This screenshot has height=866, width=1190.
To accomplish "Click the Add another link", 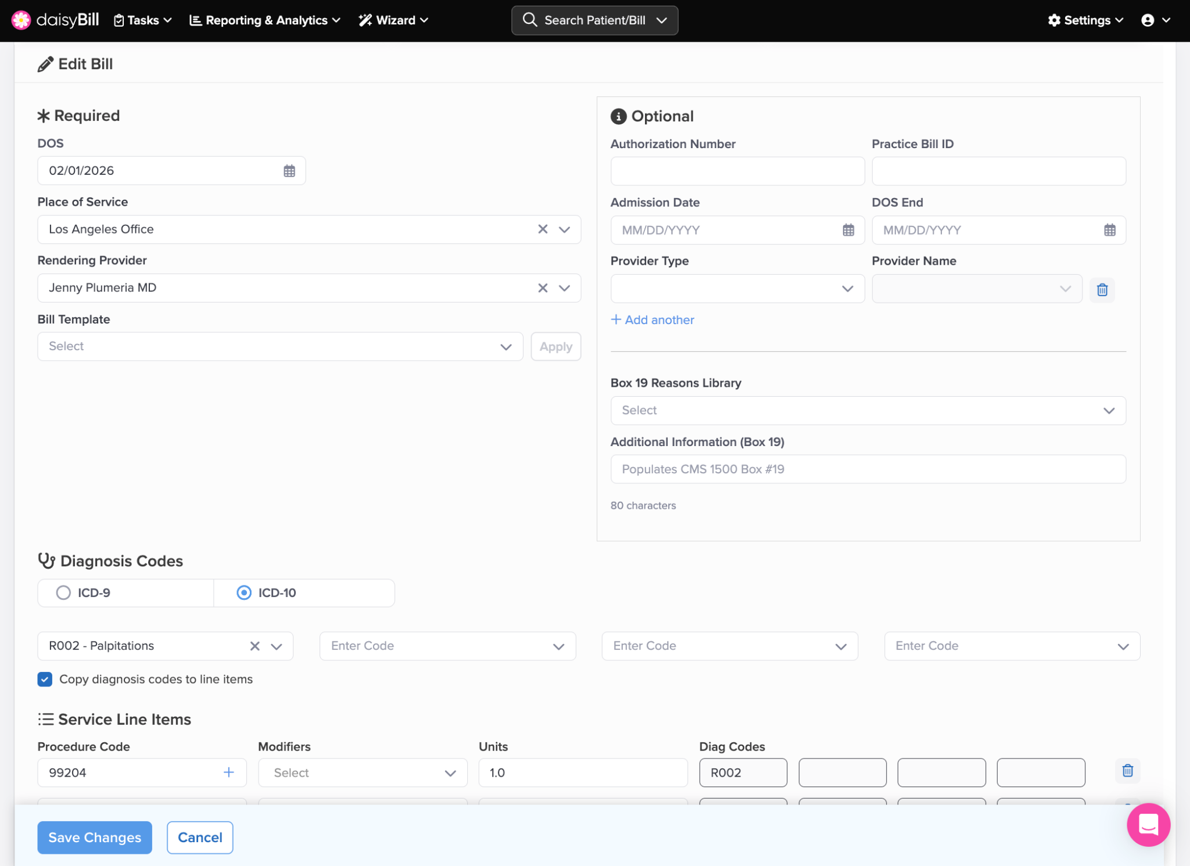I will click(x=653, y=320).
